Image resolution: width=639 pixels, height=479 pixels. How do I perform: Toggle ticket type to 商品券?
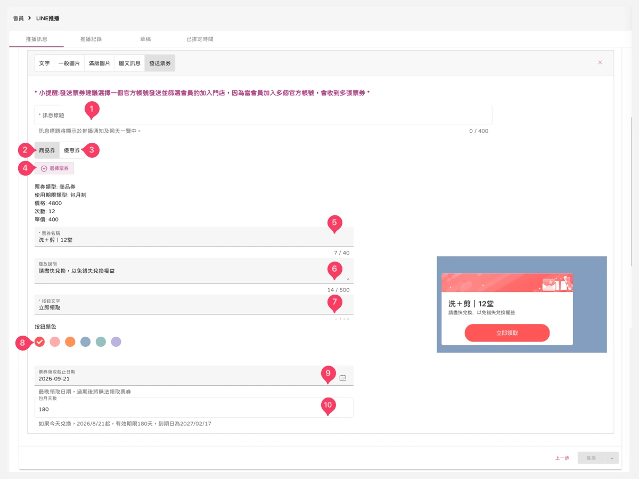(47, 150)
